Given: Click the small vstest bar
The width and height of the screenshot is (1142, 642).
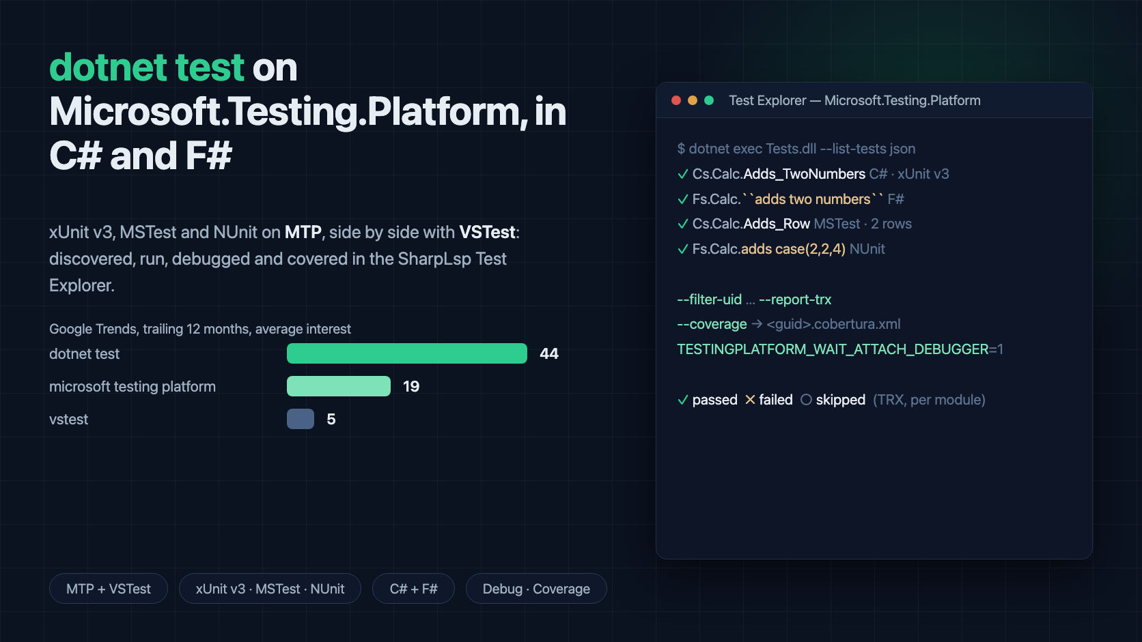Looking at the screenshot, I should point(301,419).
